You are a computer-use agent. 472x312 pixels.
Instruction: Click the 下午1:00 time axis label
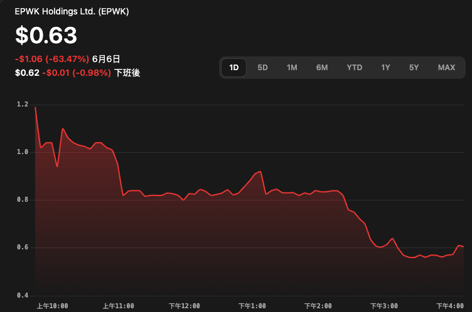[252, 306]
